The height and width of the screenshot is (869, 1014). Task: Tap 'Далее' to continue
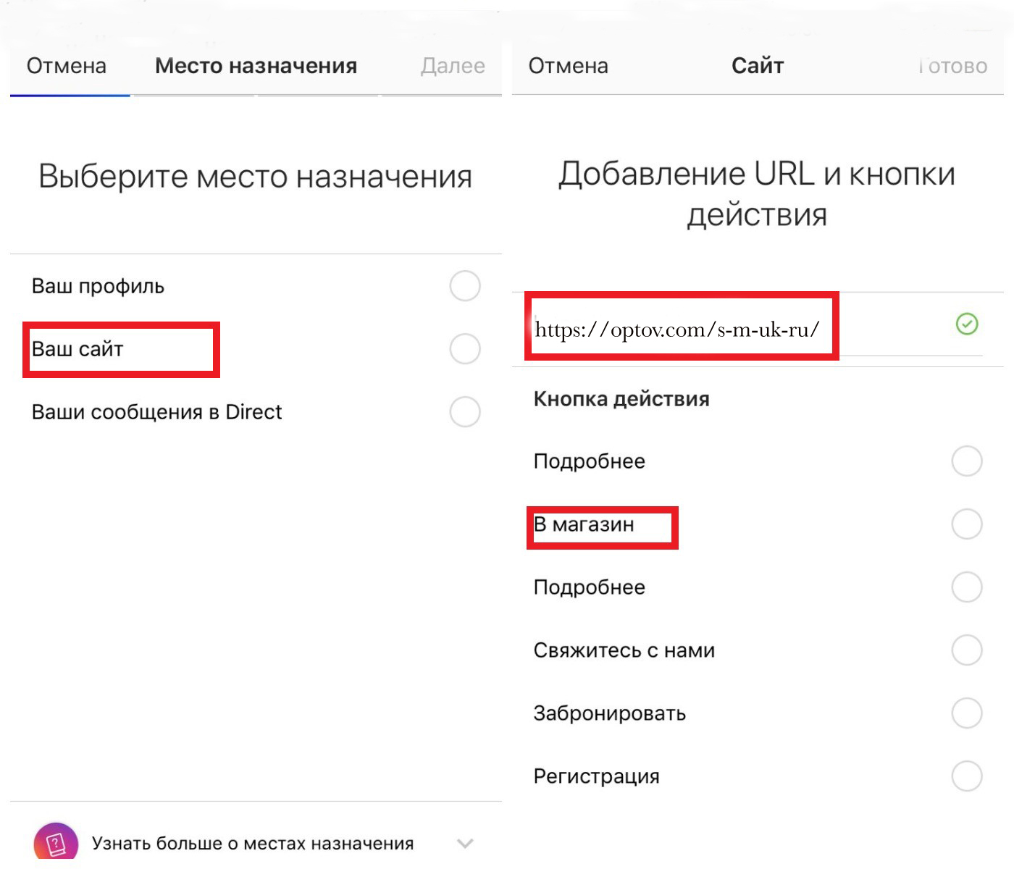453,66
